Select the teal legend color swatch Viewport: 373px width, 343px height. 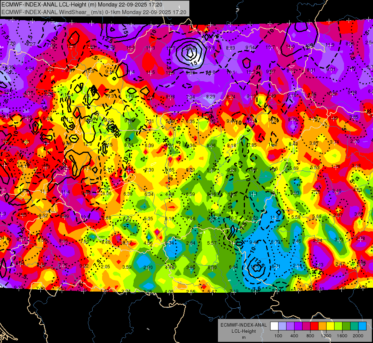(x=354, y=326)
